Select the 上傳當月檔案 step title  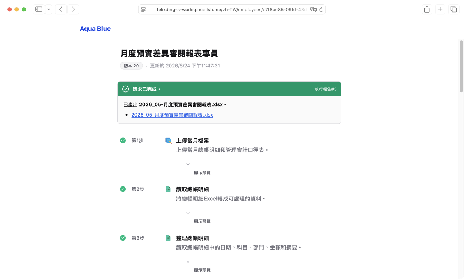192,141
